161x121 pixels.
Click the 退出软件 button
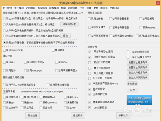[x=78, y=116]
